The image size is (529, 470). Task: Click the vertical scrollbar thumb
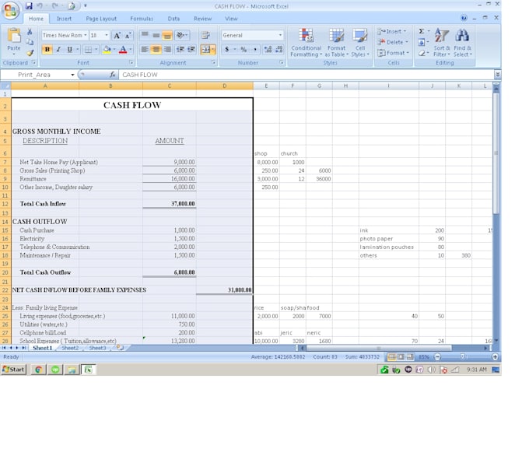pos(496,153)
